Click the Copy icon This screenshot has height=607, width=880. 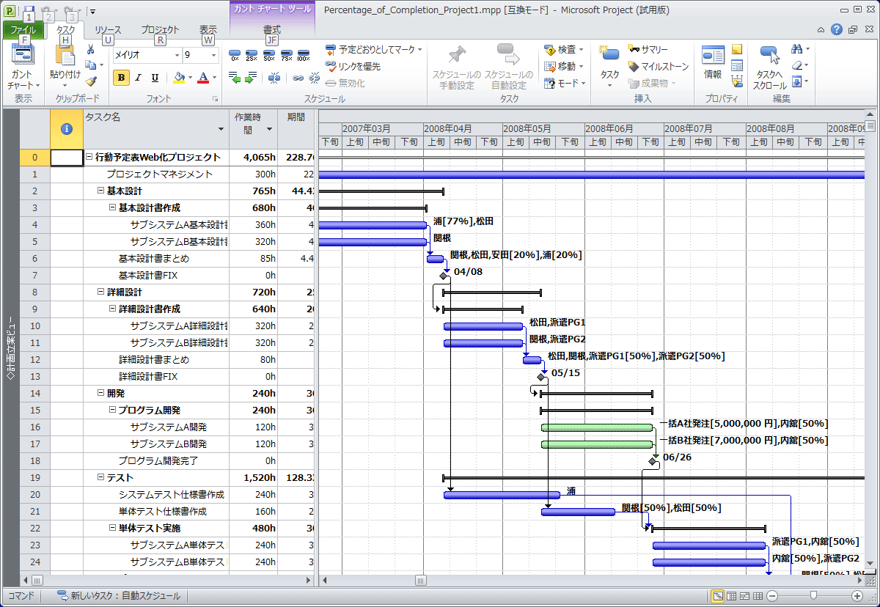(90, 65)
